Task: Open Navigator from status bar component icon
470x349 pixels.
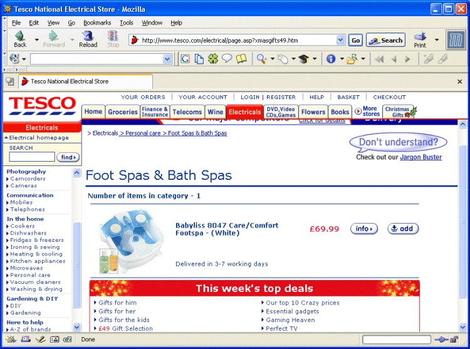Action: (x=11, y=339)
